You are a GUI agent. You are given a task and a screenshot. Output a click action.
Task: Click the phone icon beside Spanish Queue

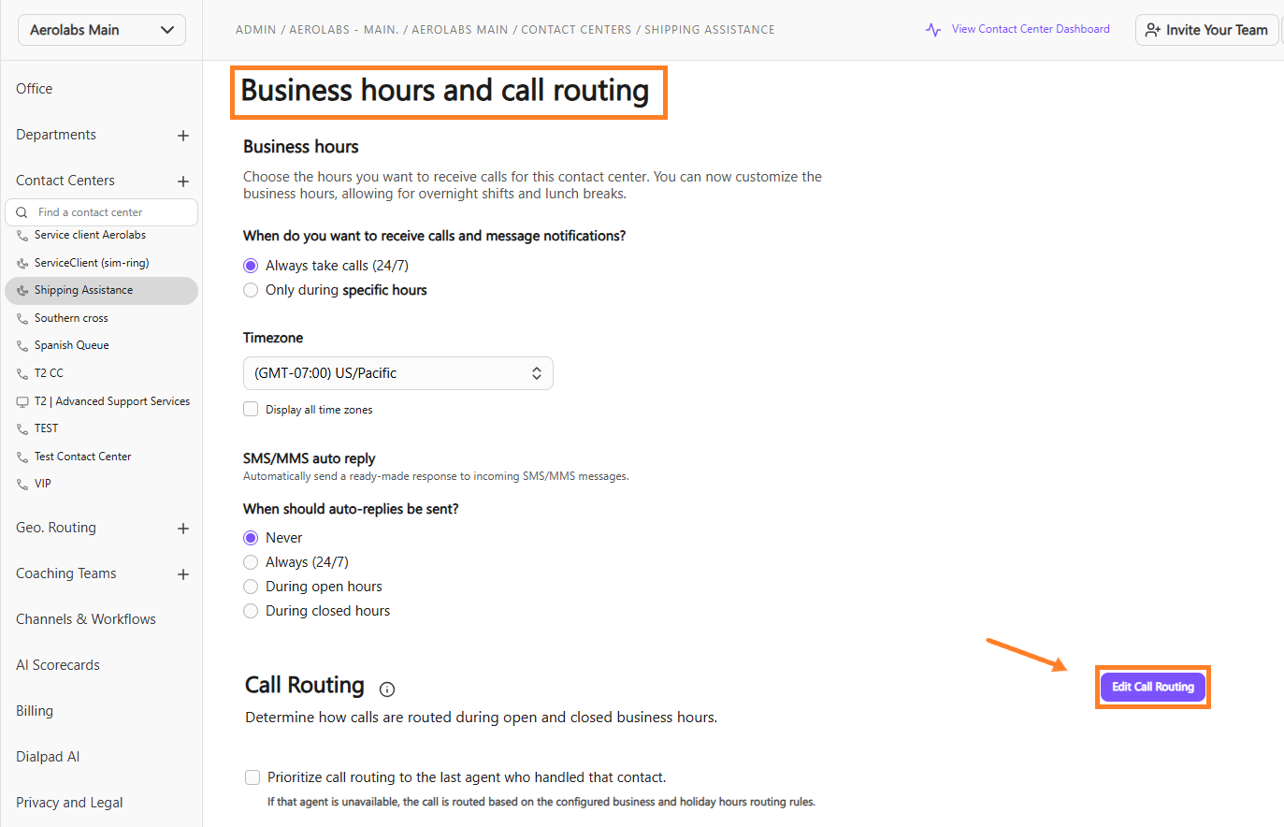[x=22, y=346]
